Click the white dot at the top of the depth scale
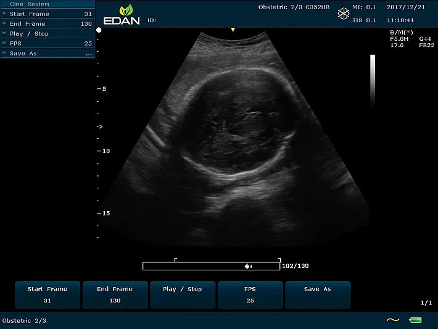This screenshot has height=329, width=438. pyautogui.click(x=99, y=30)
